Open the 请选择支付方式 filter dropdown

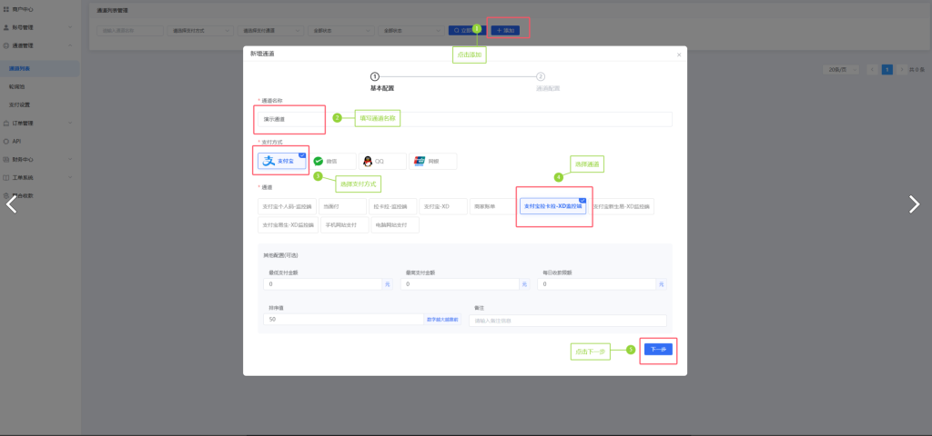[199, 30]
